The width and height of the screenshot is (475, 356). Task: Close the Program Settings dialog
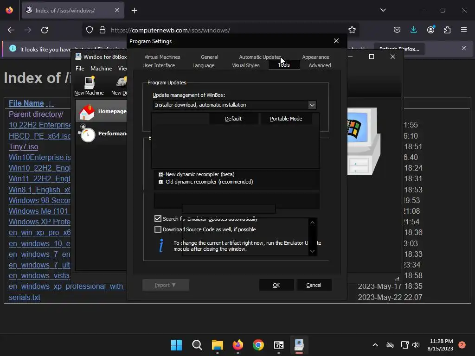pyautogui.click(x=336, y=41)
